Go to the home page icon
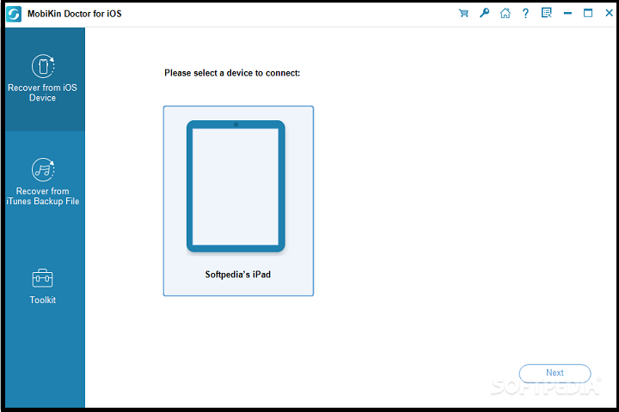619x412 pixels. pyautogui.click(x=505, y=13)
